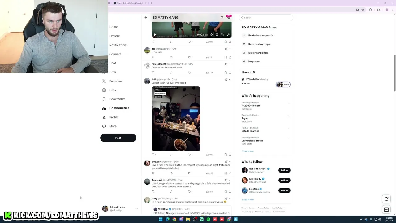396x223 pixels.
Task: Open account menu dots next to Ed matthews
Action: [137, 208]
